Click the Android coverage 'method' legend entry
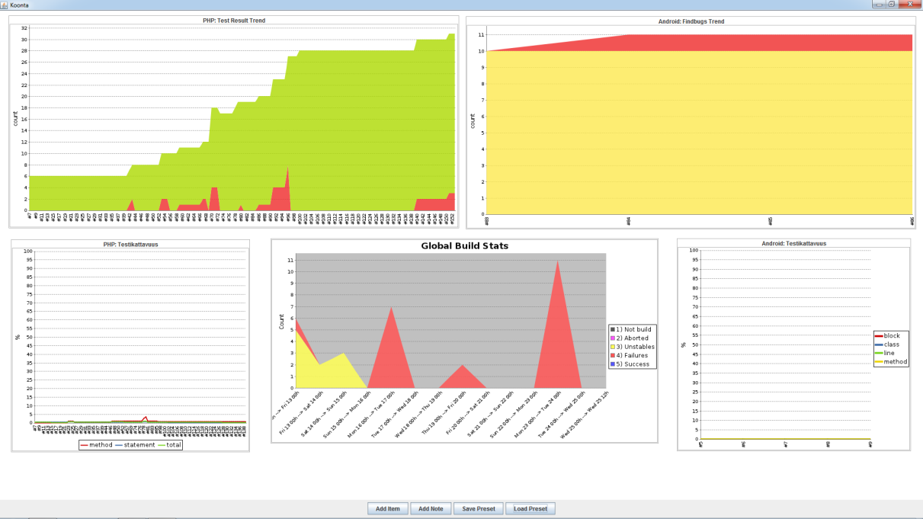This screenshot has height=519, width=923. click(x=891, y=362)
